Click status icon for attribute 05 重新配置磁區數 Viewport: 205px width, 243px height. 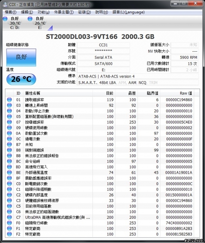(x=9, y=116)
